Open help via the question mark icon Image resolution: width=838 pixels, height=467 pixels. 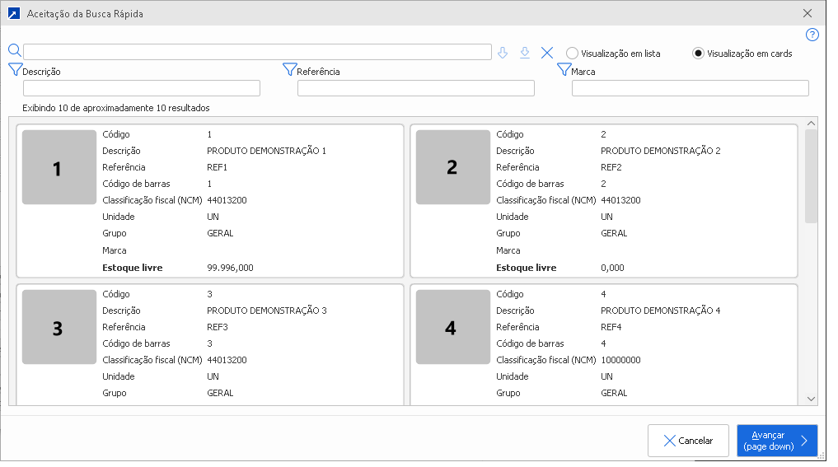[812, 35]
